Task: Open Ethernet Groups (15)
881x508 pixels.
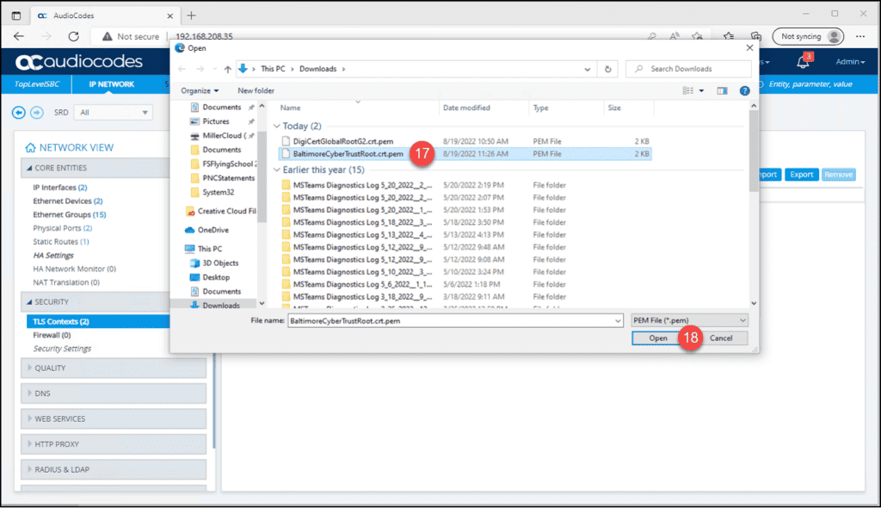Action: pos(69,214)
